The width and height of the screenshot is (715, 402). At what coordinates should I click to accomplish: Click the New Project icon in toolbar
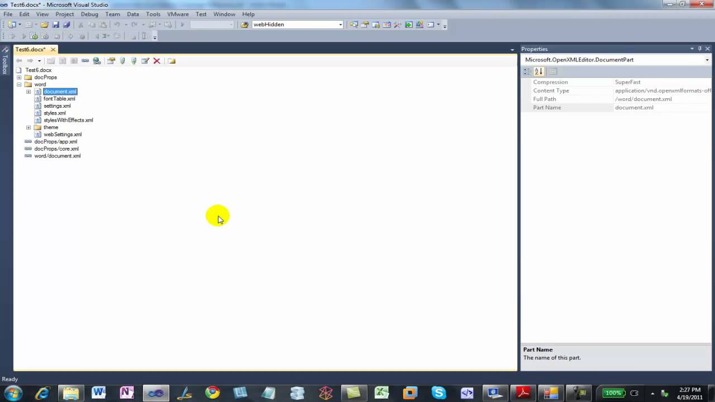click(x=12, y=25)
